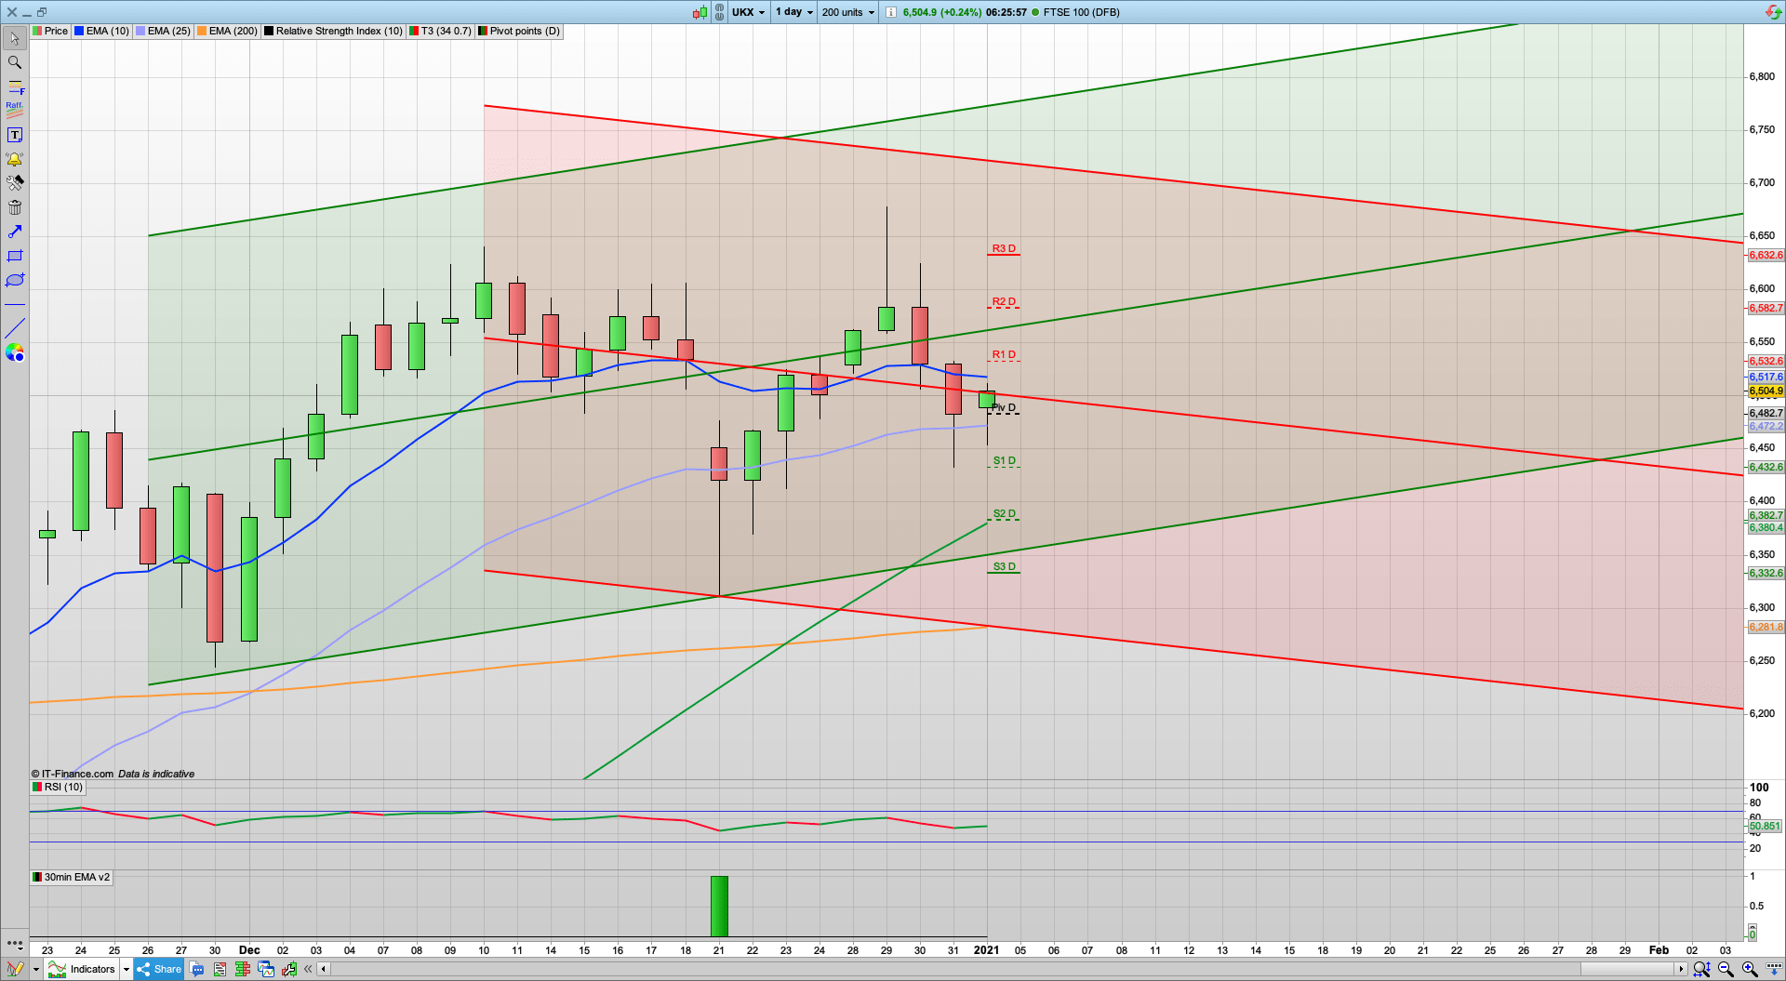Toggle the EMA (200) indicator label
Image resolution: width=1786 pixels, height=981 pixels.
[227, 31]
